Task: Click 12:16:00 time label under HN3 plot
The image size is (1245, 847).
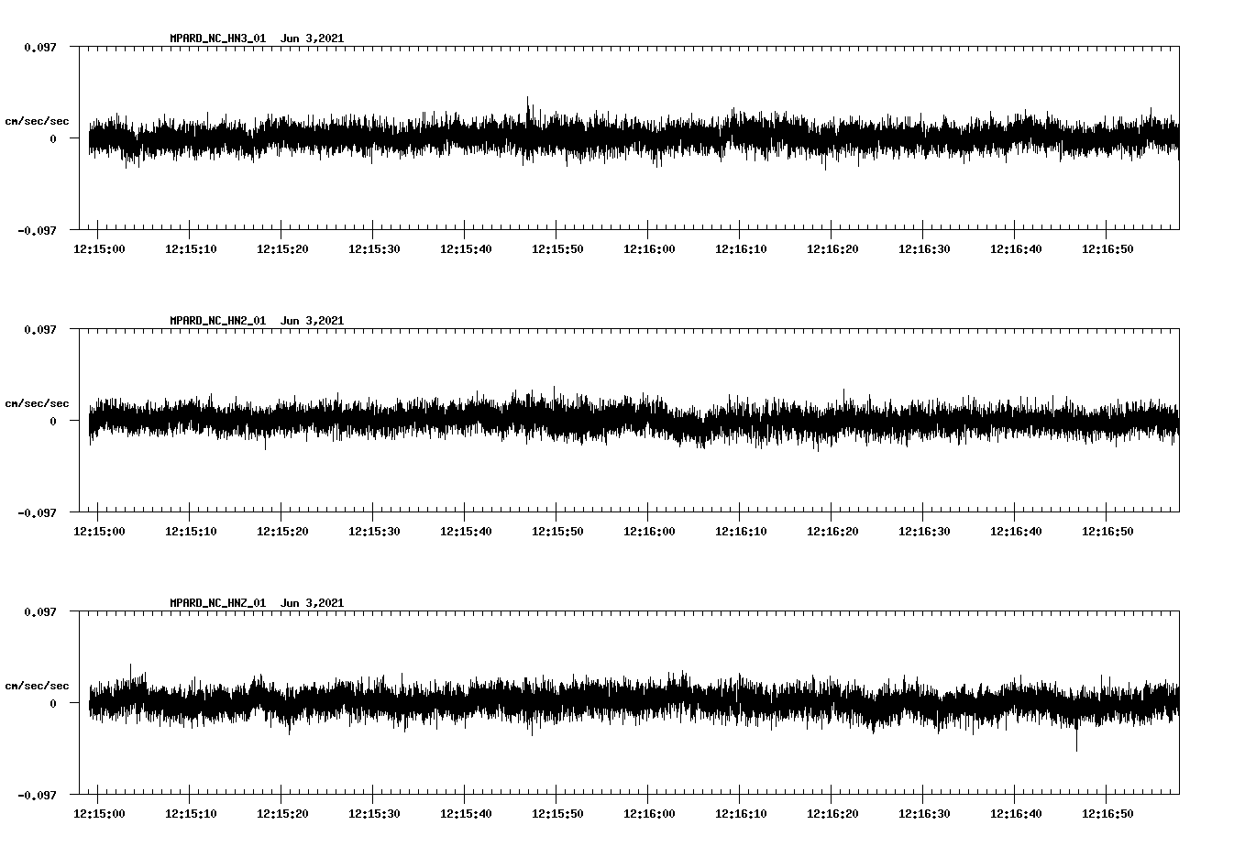Action: 649,249
